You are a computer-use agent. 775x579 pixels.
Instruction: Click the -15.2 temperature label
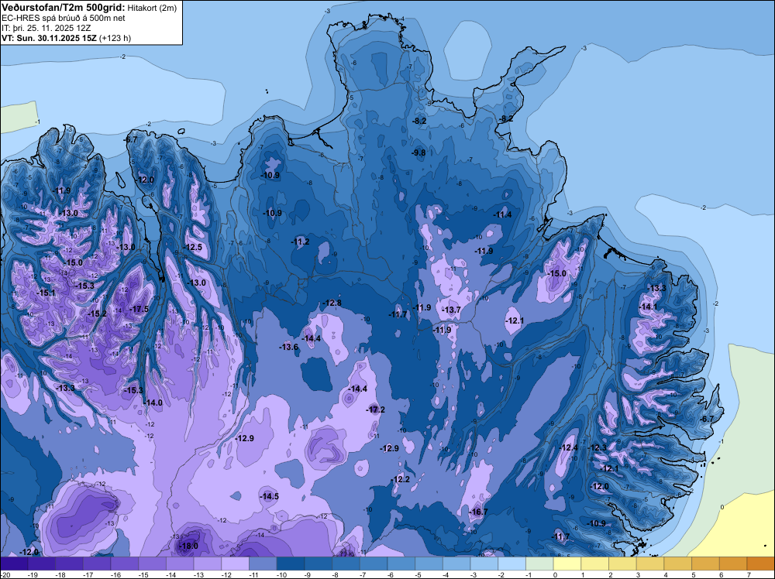[x=98, y=313]
